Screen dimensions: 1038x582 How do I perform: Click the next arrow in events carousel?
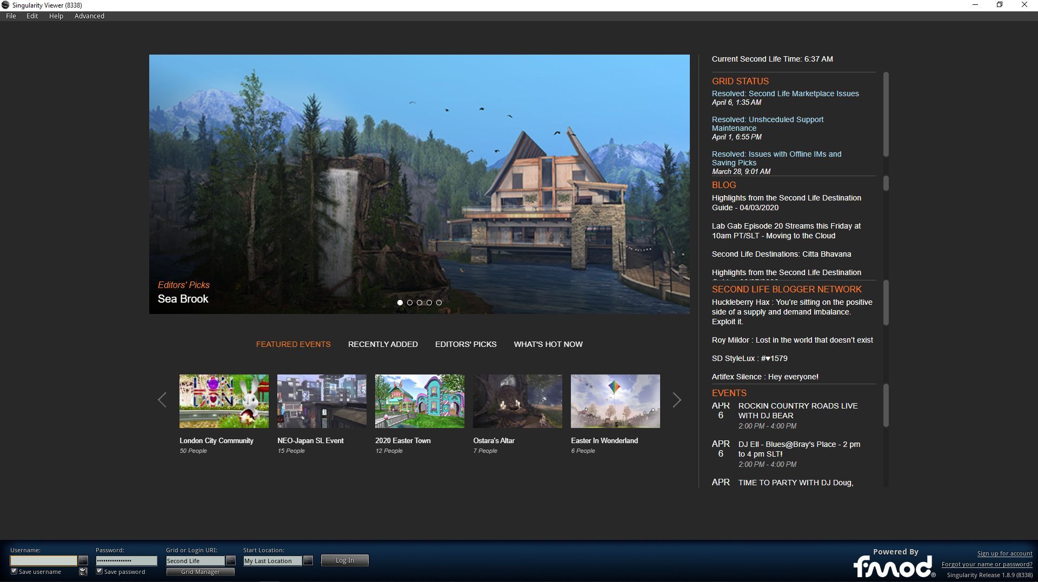coord(676,400)
